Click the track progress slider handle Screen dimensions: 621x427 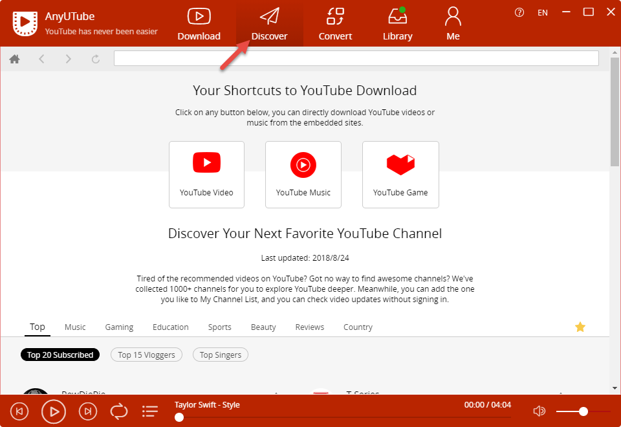click(179, 417)
